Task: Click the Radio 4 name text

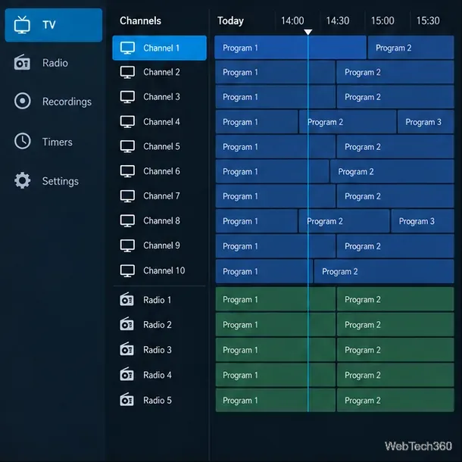Action: (x=158, y=375)
